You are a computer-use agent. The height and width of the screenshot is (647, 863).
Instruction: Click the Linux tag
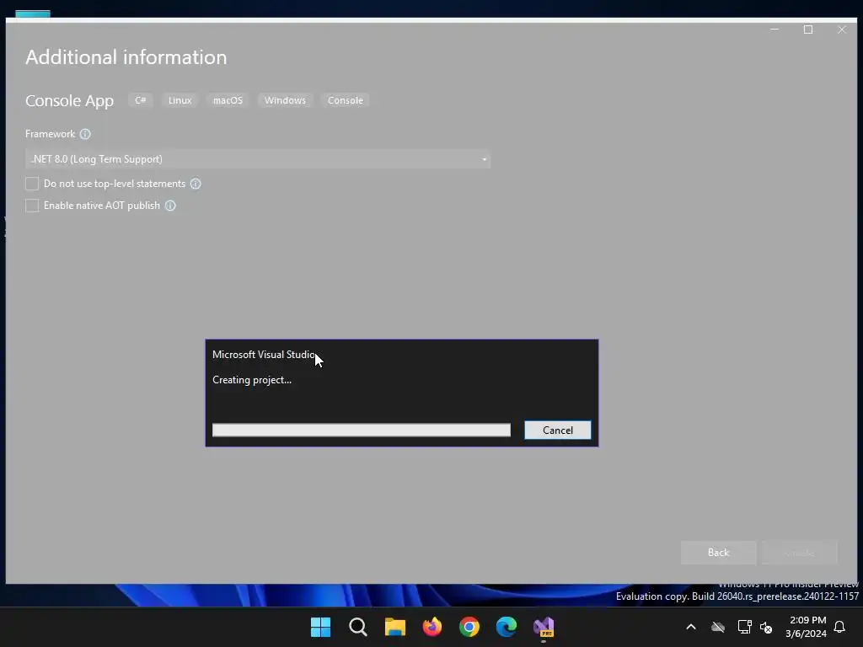coord(180,100)
